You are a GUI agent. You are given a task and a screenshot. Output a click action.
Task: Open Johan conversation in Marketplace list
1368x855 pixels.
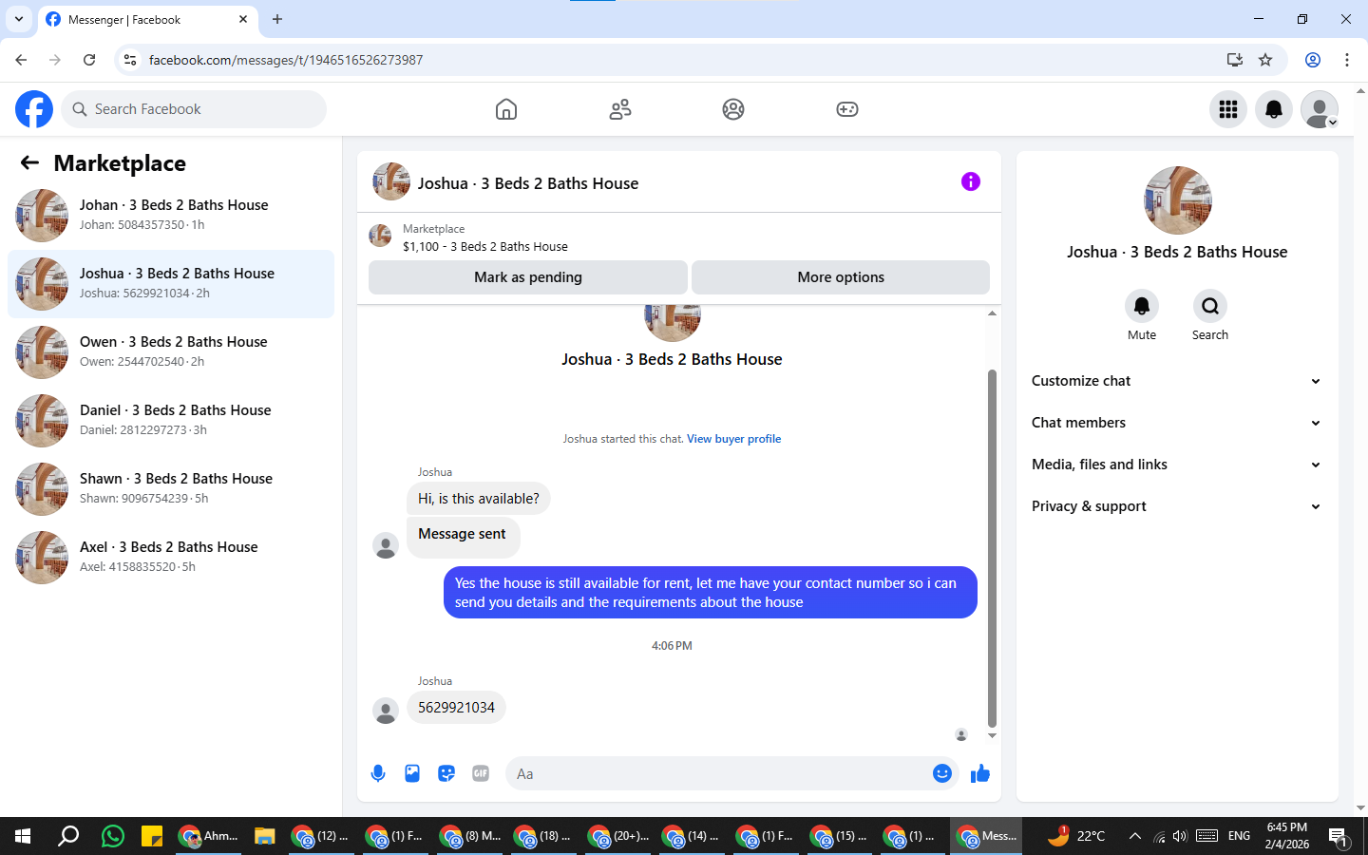(x=171, y=216)
